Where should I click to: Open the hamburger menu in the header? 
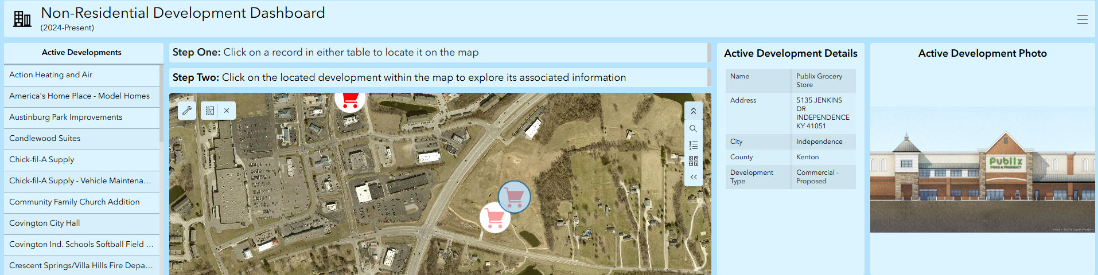click(1082, 19)
